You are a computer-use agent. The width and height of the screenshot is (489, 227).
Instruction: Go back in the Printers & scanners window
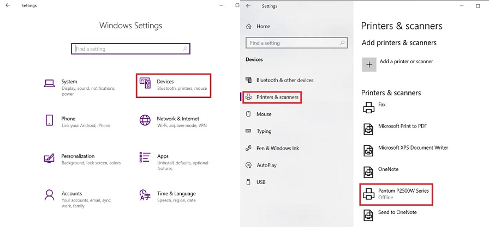click(248, 5)
